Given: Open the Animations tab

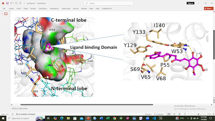Looking at the screenshot, I should coord(54,9).
